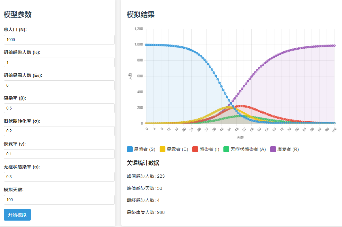
Task: Select the 总人口 (N) input field
Action: (59, 40)
